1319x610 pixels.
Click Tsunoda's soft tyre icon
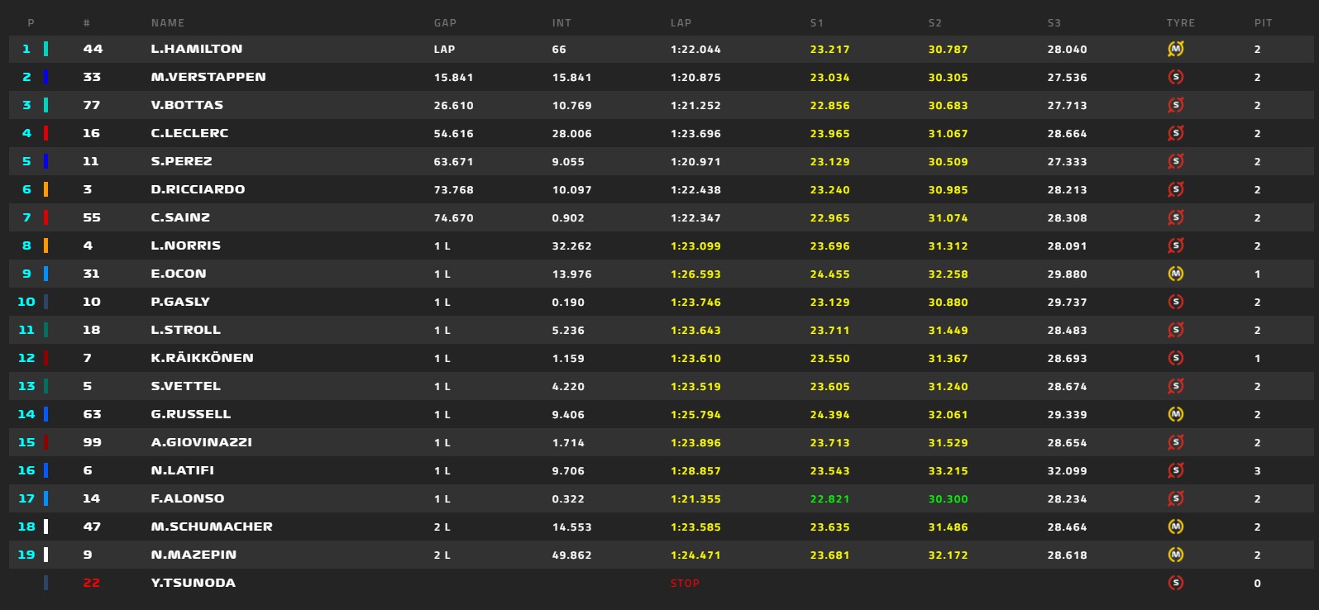tap(1175, 583)
